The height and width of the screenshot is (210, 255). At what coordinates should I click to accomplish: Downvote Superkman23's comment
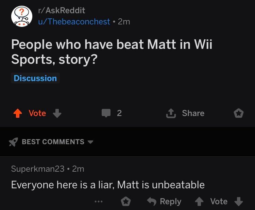[239, 202]
